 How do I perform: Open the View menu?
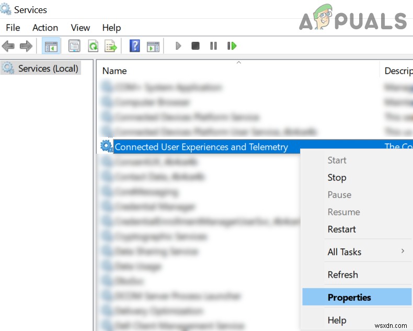coord(81,28)
